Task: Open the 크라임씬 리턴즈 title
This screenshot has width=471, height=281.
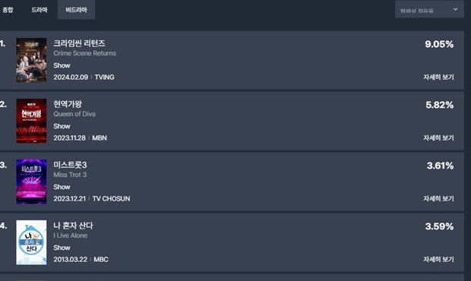Action: [x=79, y=43]
